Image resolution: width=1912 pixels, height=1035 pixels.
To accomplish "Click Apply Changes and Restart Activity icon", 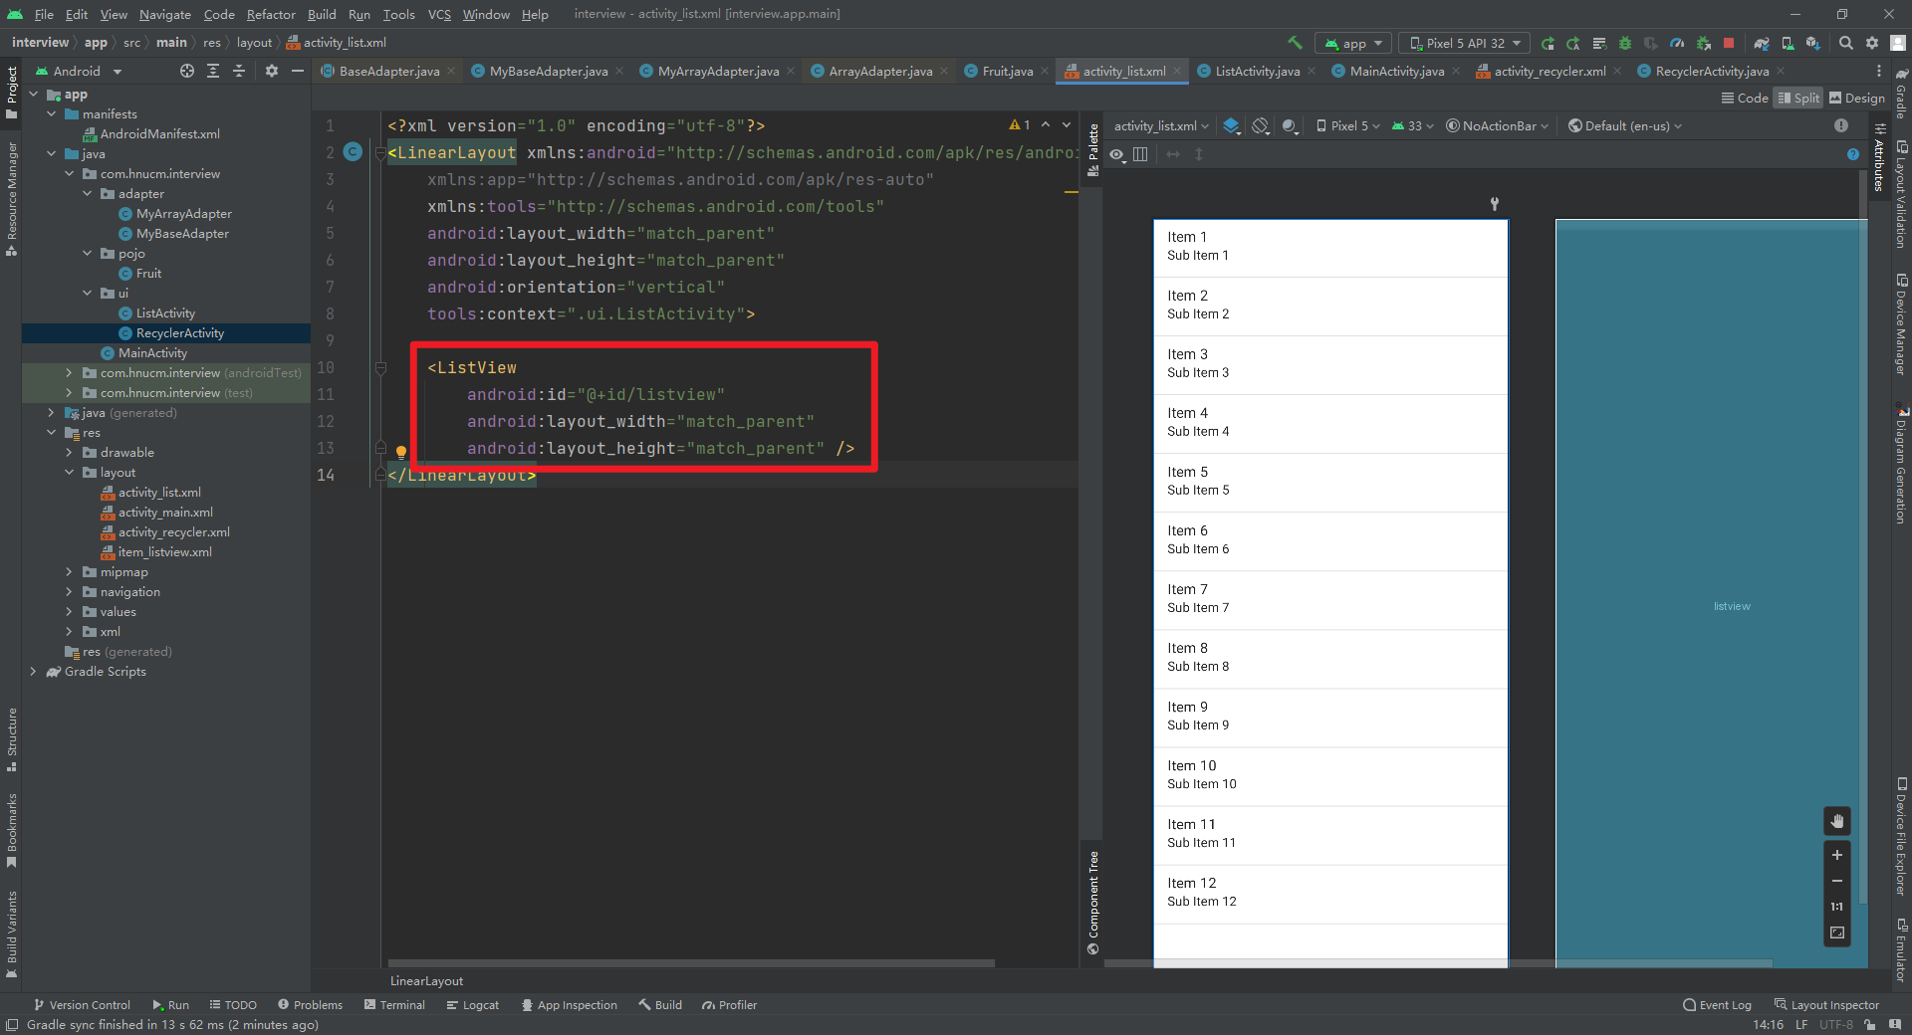I will coord(1573,43).
